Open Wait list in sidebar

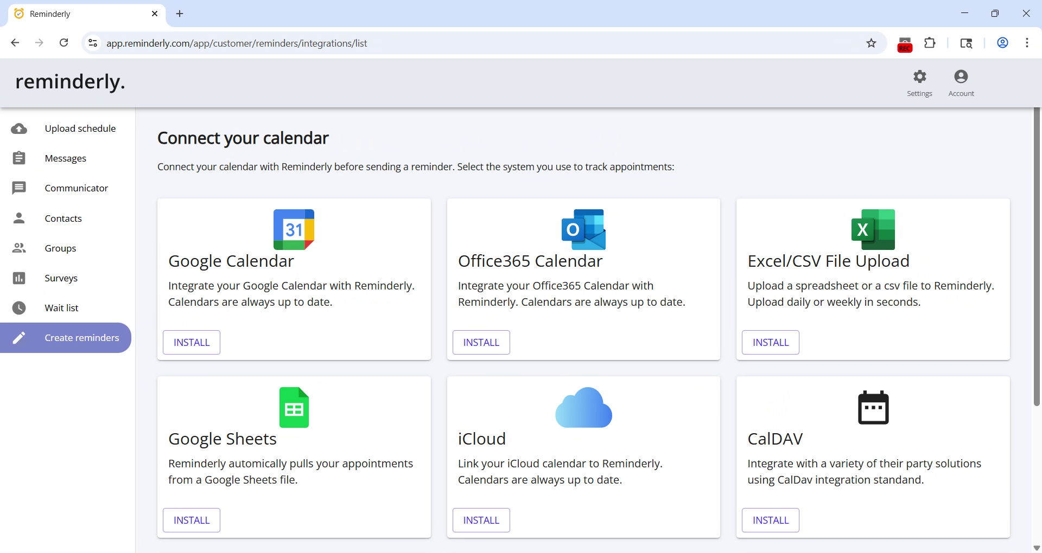(x=66, y=308)
